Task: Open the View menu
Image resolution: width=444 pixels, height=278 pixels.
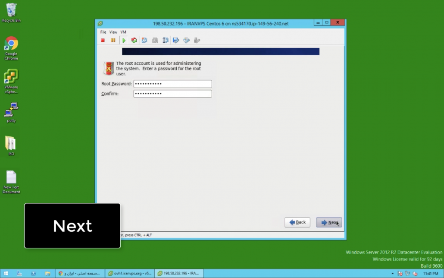Action: pyautogui.click(x=113, y=32)
